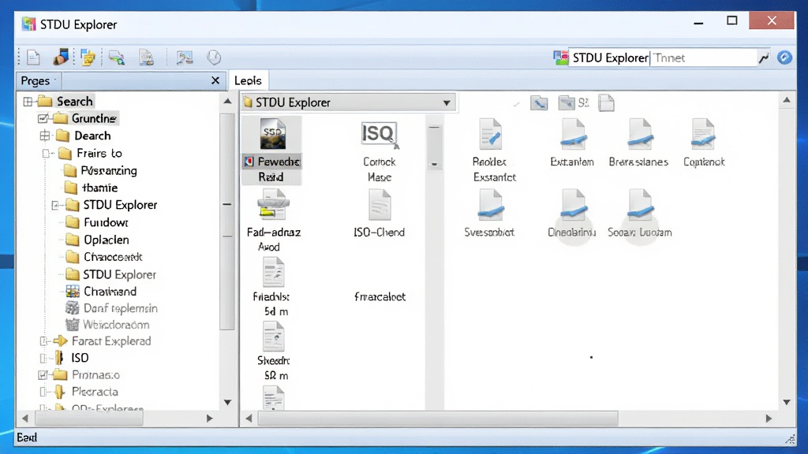Screen dimensions: 808x454
Task: Open the Friadalst 5d m file
Action: 273,287
